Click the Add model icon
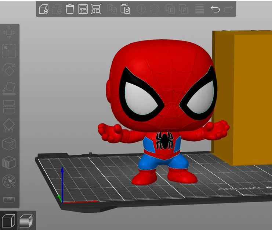 pyautogui.click(x=44, y=9)
